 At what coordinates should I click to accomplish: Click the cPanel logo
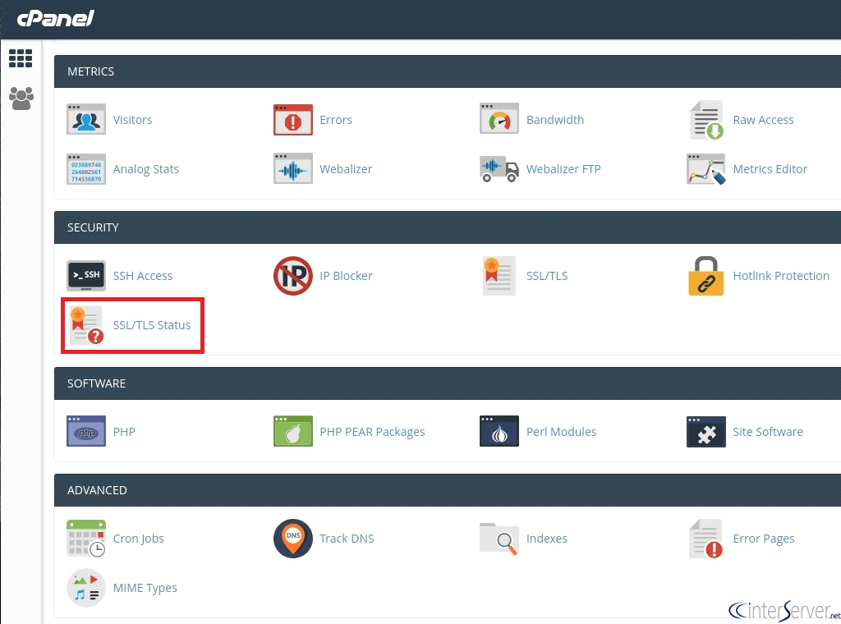click(x=55, y=18)
